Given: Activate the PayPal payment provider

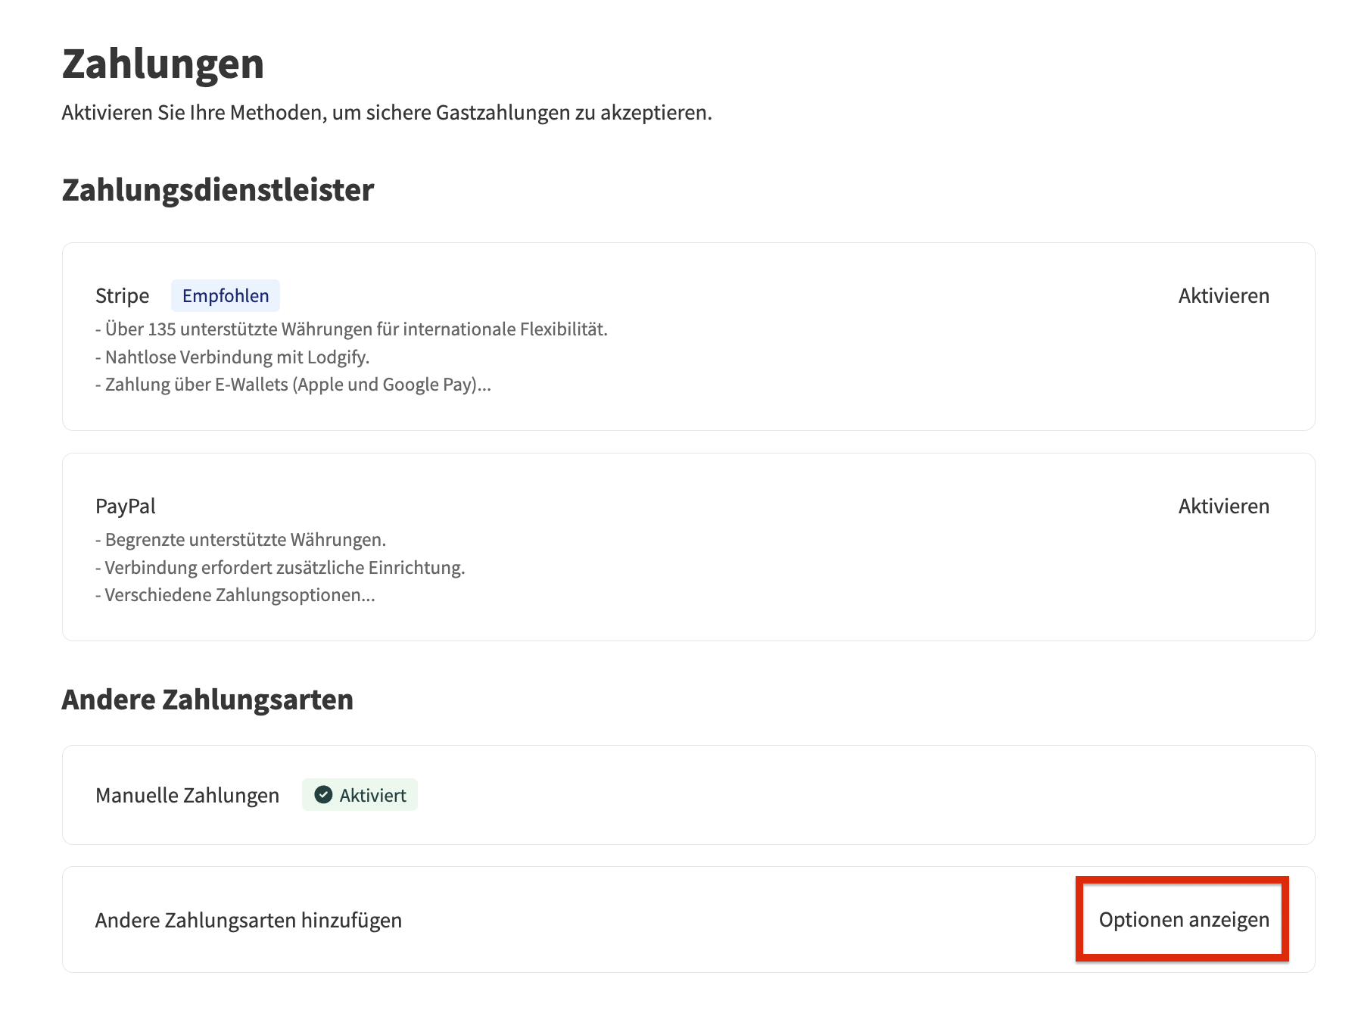Looking at the screenshot, I should [x=1223, y=506].
